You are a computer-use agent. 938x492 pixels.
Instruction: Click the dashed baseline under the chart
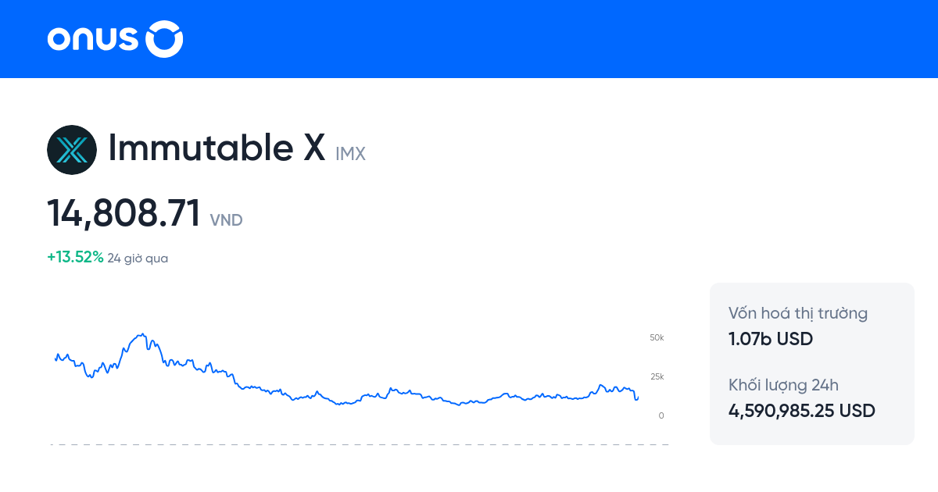pos(360,444)
